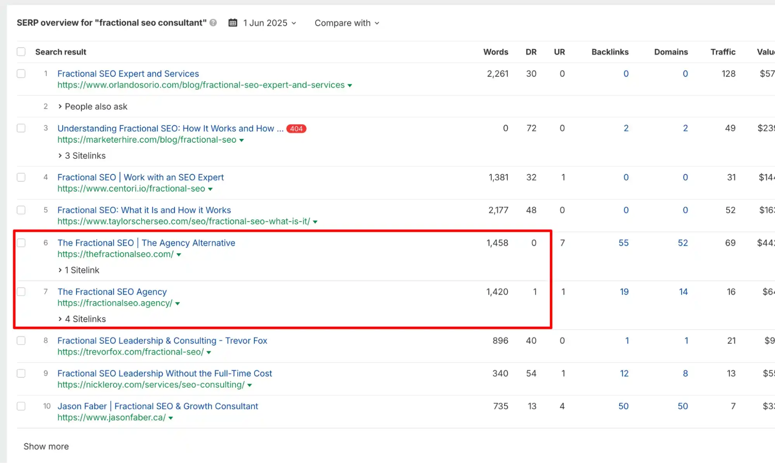Click Show more below the results

(46, 446)
